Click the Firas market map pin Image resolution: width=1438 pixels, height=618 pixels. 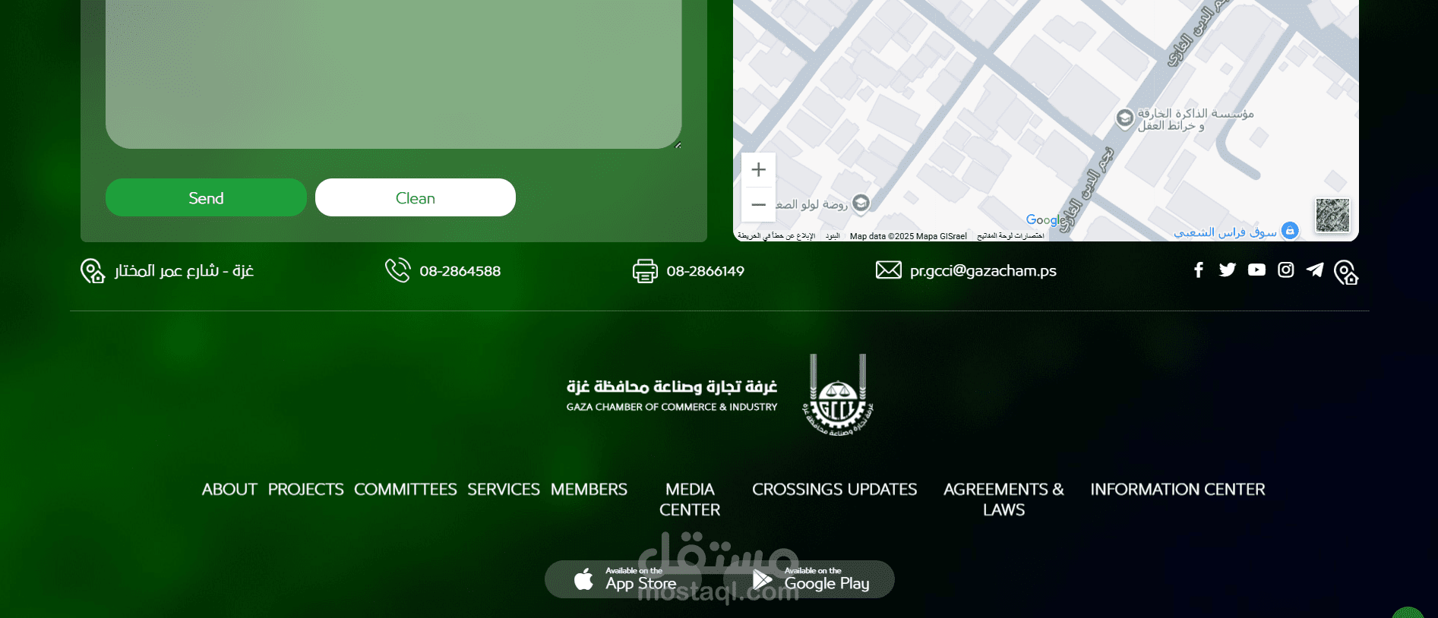1290,230
